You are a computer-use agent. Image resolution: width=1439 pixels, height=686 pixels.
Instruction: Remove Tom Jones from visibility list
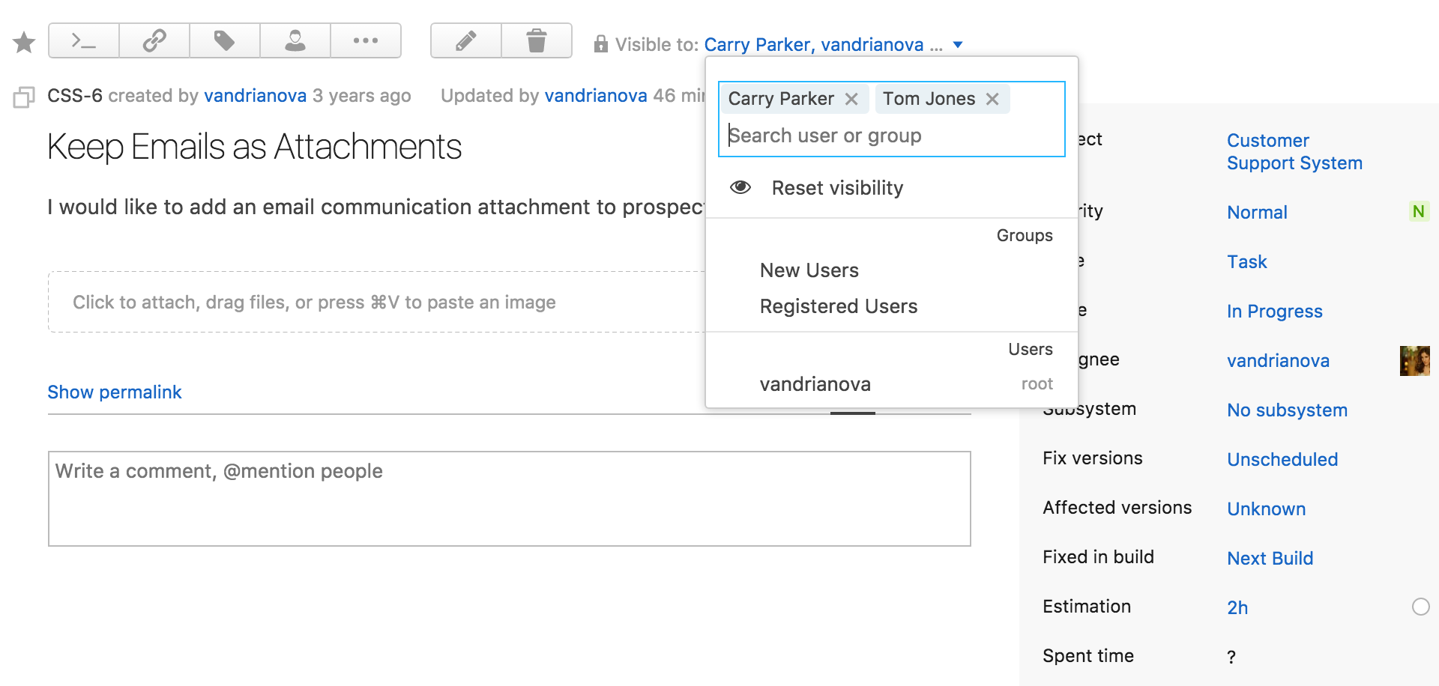992,99
